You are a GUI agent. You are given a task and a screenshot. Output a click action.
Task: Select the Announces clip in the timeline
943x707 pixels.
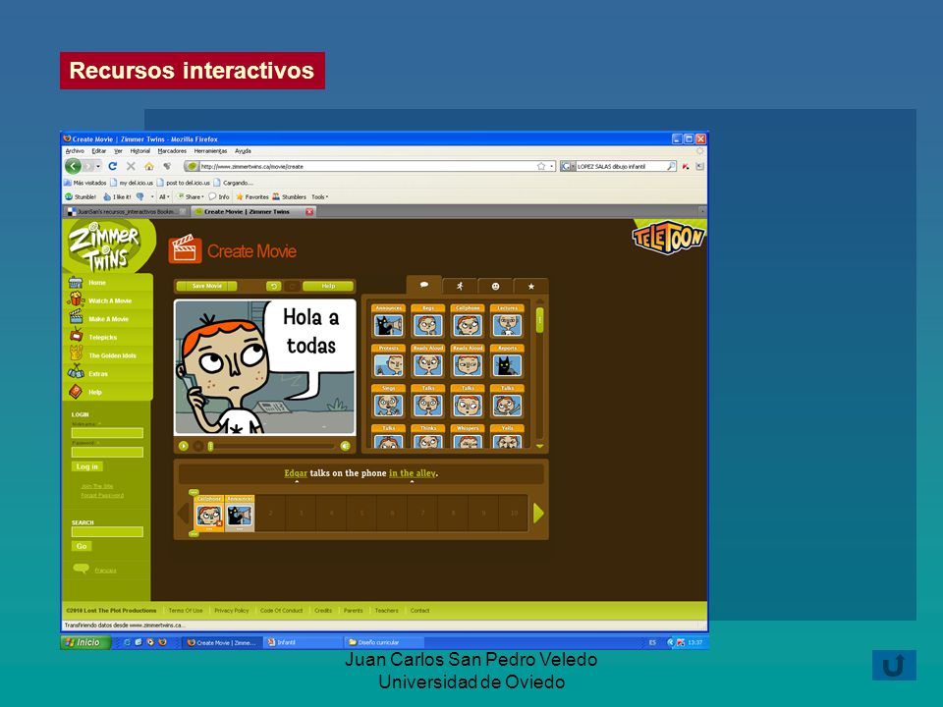(x=240, y=514)
